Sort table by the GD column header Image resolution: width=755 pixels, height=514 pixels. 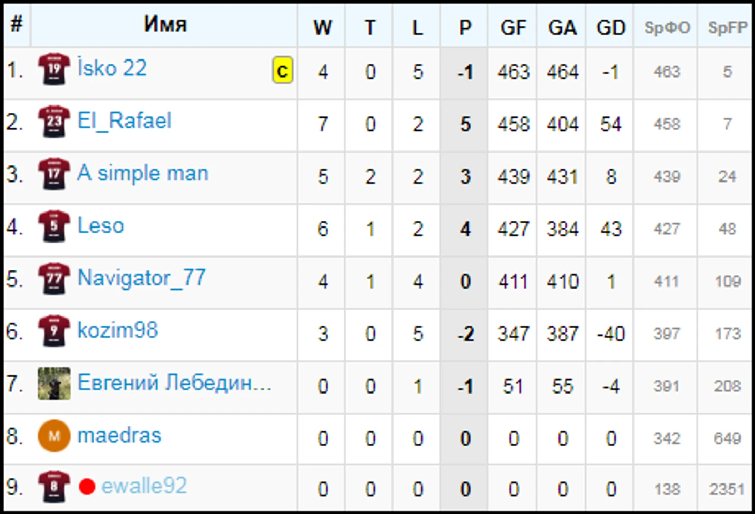[611, 27]
